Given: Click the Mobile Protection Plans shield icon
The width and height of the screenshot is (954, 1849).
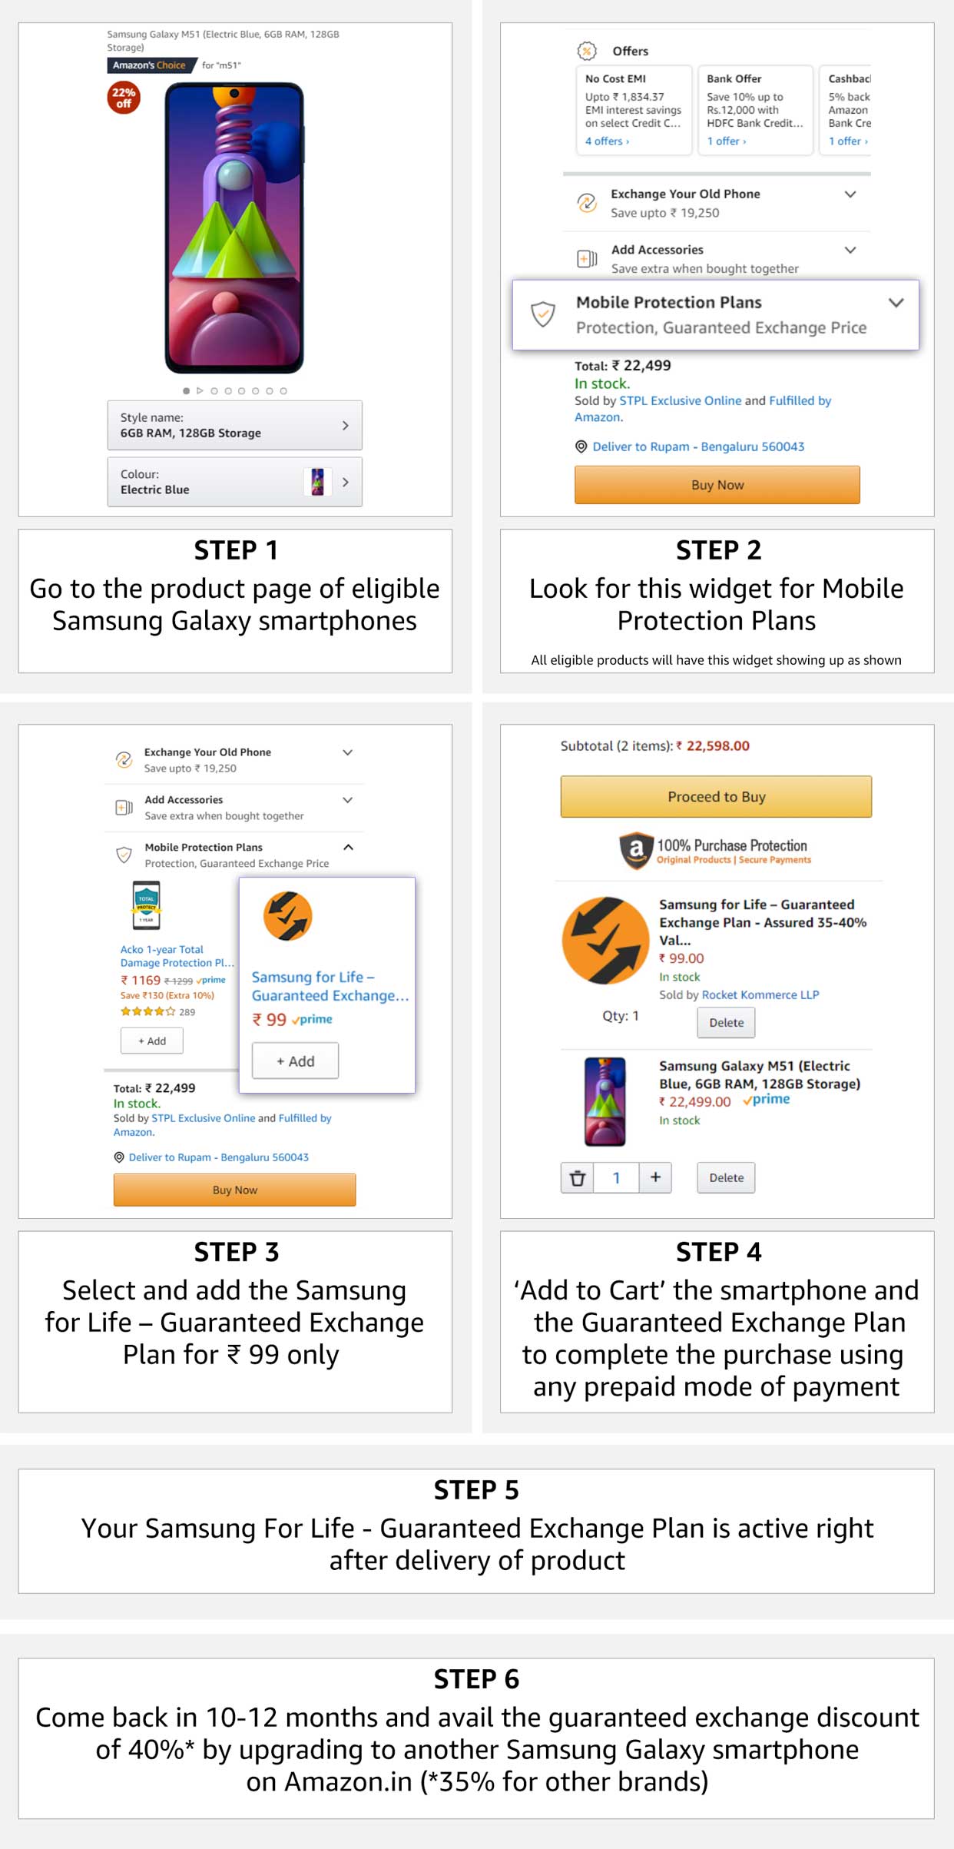Looking at the screenshot, I should tap(543, 314).
